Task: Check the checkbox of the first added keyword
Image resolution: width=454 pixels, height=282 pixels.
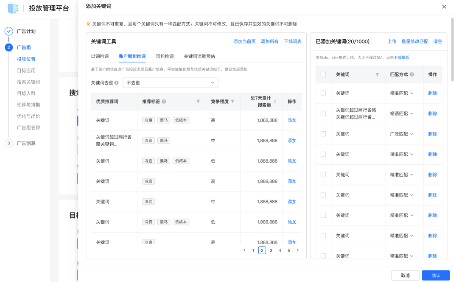Action: (323, 93)
